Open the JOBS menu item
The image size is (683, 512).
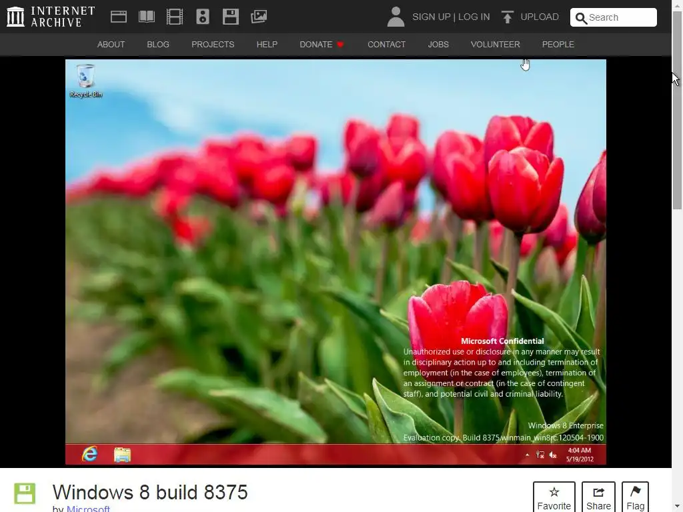[x=438, y=45]
